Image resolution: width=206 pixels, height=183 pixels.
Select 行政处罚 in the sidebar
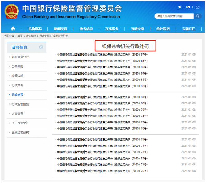(17, 95)
